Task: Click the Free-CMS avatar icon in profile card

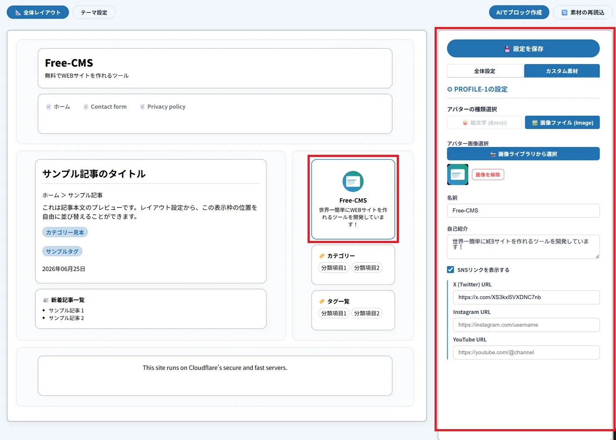Action: click(x=353, y=181)
